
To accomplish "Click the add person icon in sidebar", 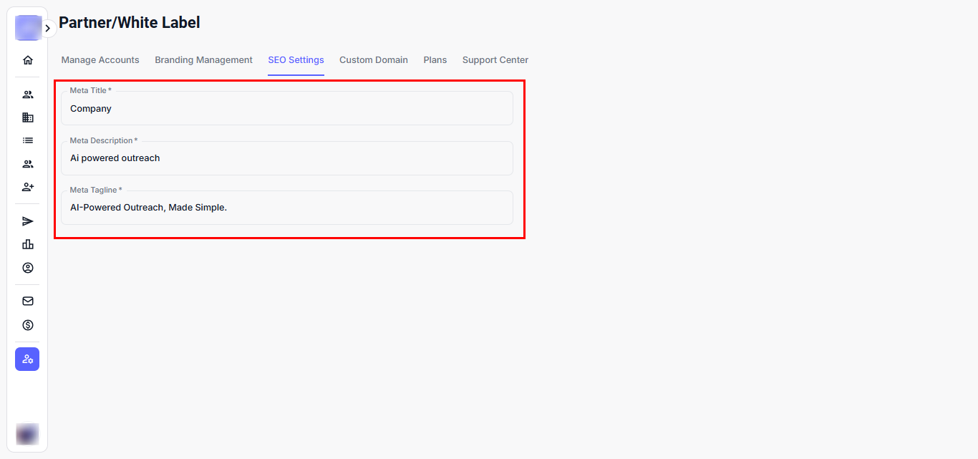I will click(28, 187).
